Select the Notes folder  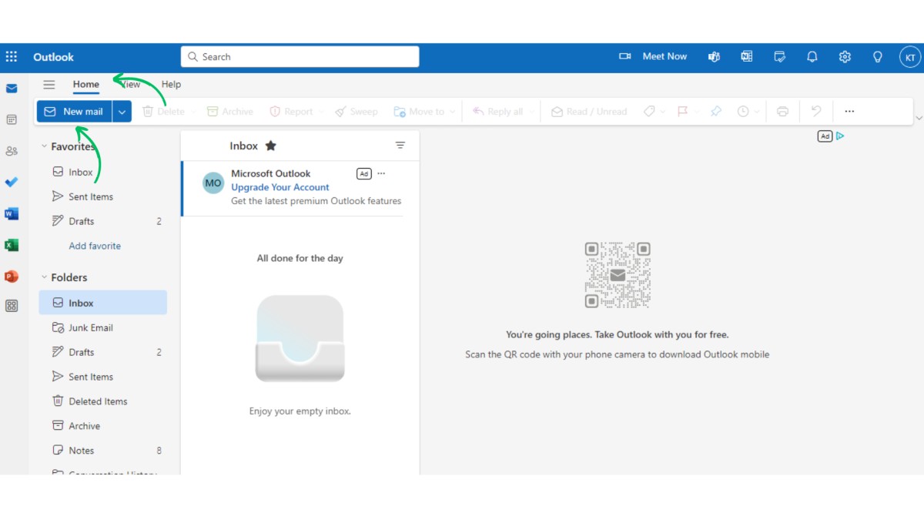(103, 451)
